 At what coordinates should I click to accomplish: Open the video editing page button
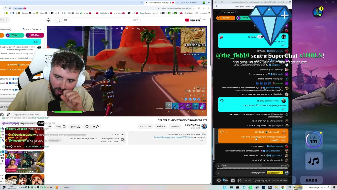tap(145, 126)
